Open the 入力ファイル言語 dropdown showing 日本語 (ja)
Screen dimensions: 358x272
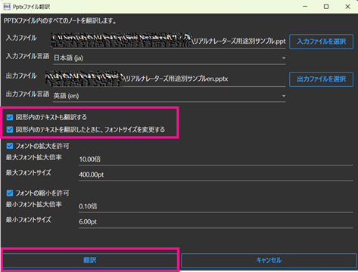(170, 58)
